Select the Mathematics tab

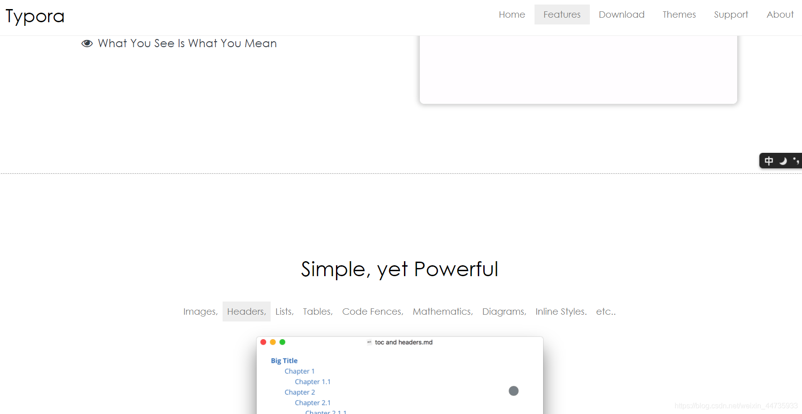(442, 312)
